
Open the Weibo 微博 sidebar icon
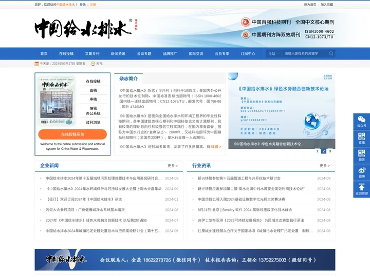tap(361, 172)
